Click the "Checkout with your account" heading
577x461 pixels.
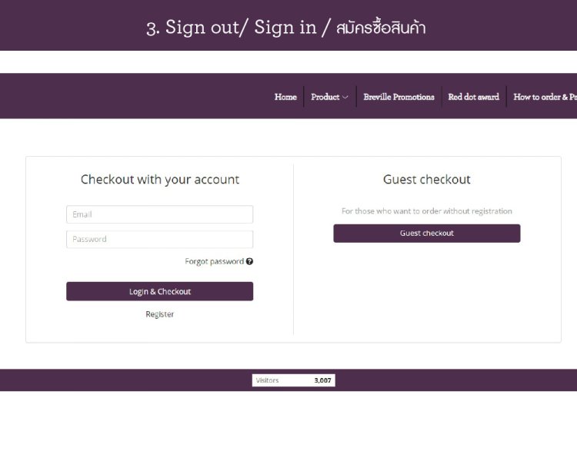pyautogui.click(x=159, y=180)
